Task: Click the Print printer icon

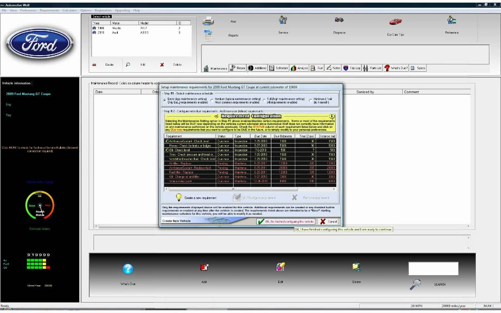Action: click(208, 21)
